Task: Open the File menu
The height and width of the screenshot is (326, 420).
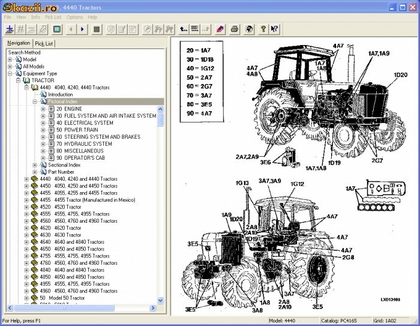Action: click(7, 17)
